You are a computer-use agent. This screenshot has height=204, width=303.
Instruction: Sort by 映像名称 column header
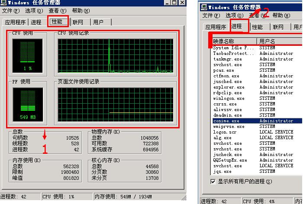(x=235, y=41)
